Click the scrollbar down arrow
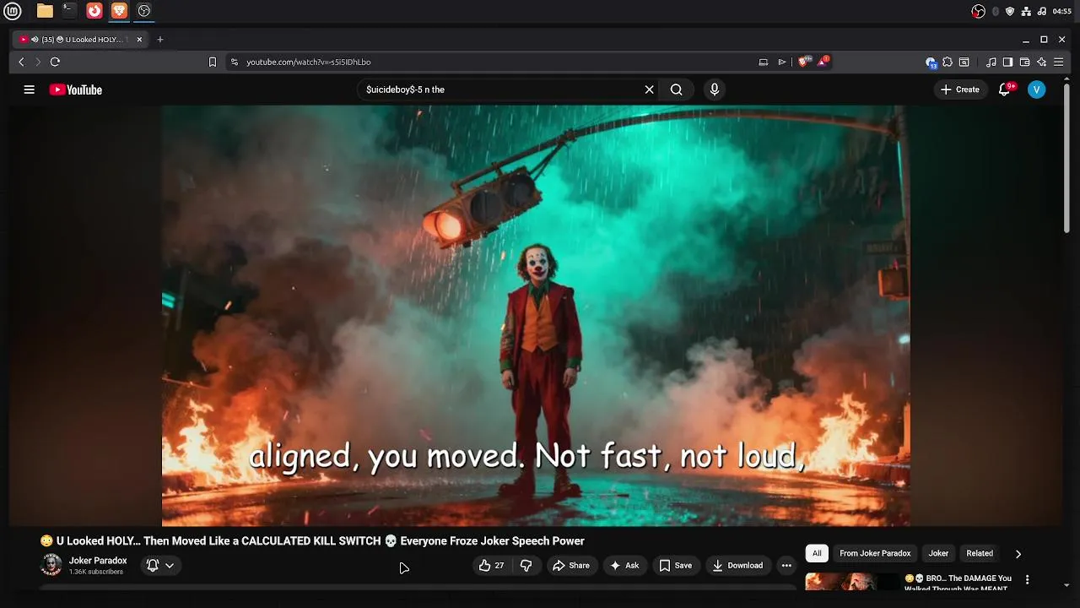1080x608 pixels. click(x=1066, y=584)
